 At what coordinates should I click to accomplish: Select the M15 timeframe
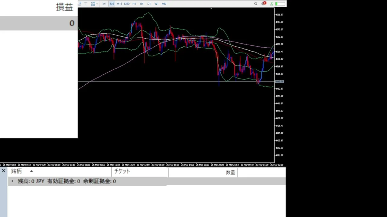click(119, 4)
